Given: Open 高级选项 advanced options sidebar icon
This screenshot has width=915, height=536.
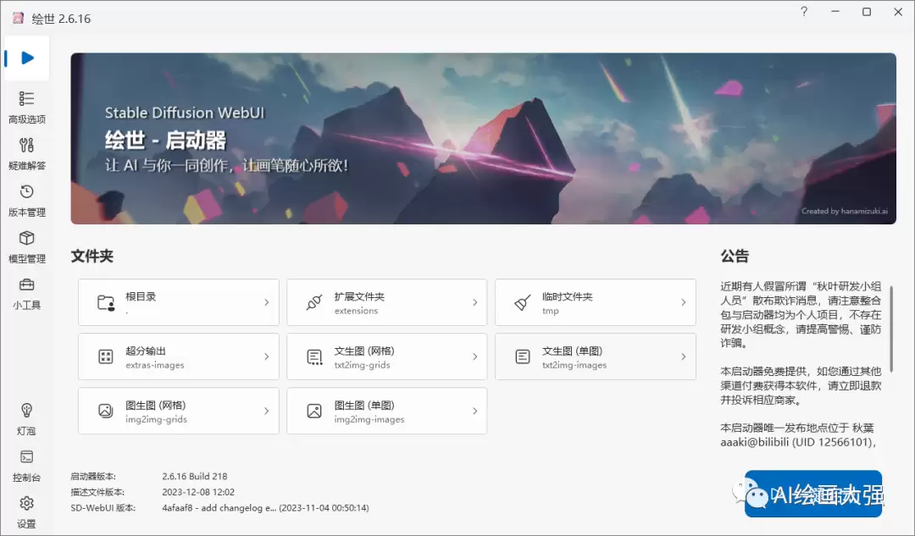Looking at the screenshot, I should click(x=26, y=98).
